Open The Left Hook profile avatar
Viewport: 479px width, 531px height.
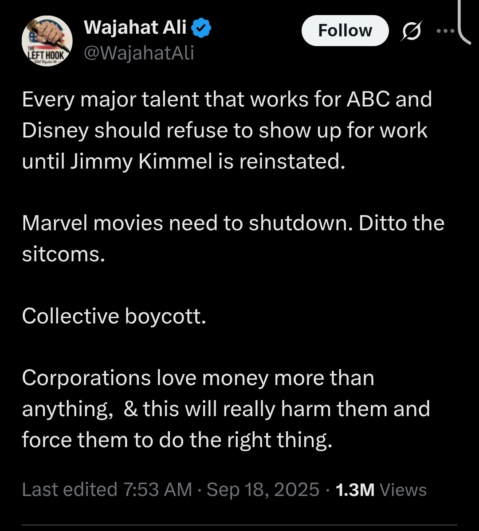click(47, 41)
